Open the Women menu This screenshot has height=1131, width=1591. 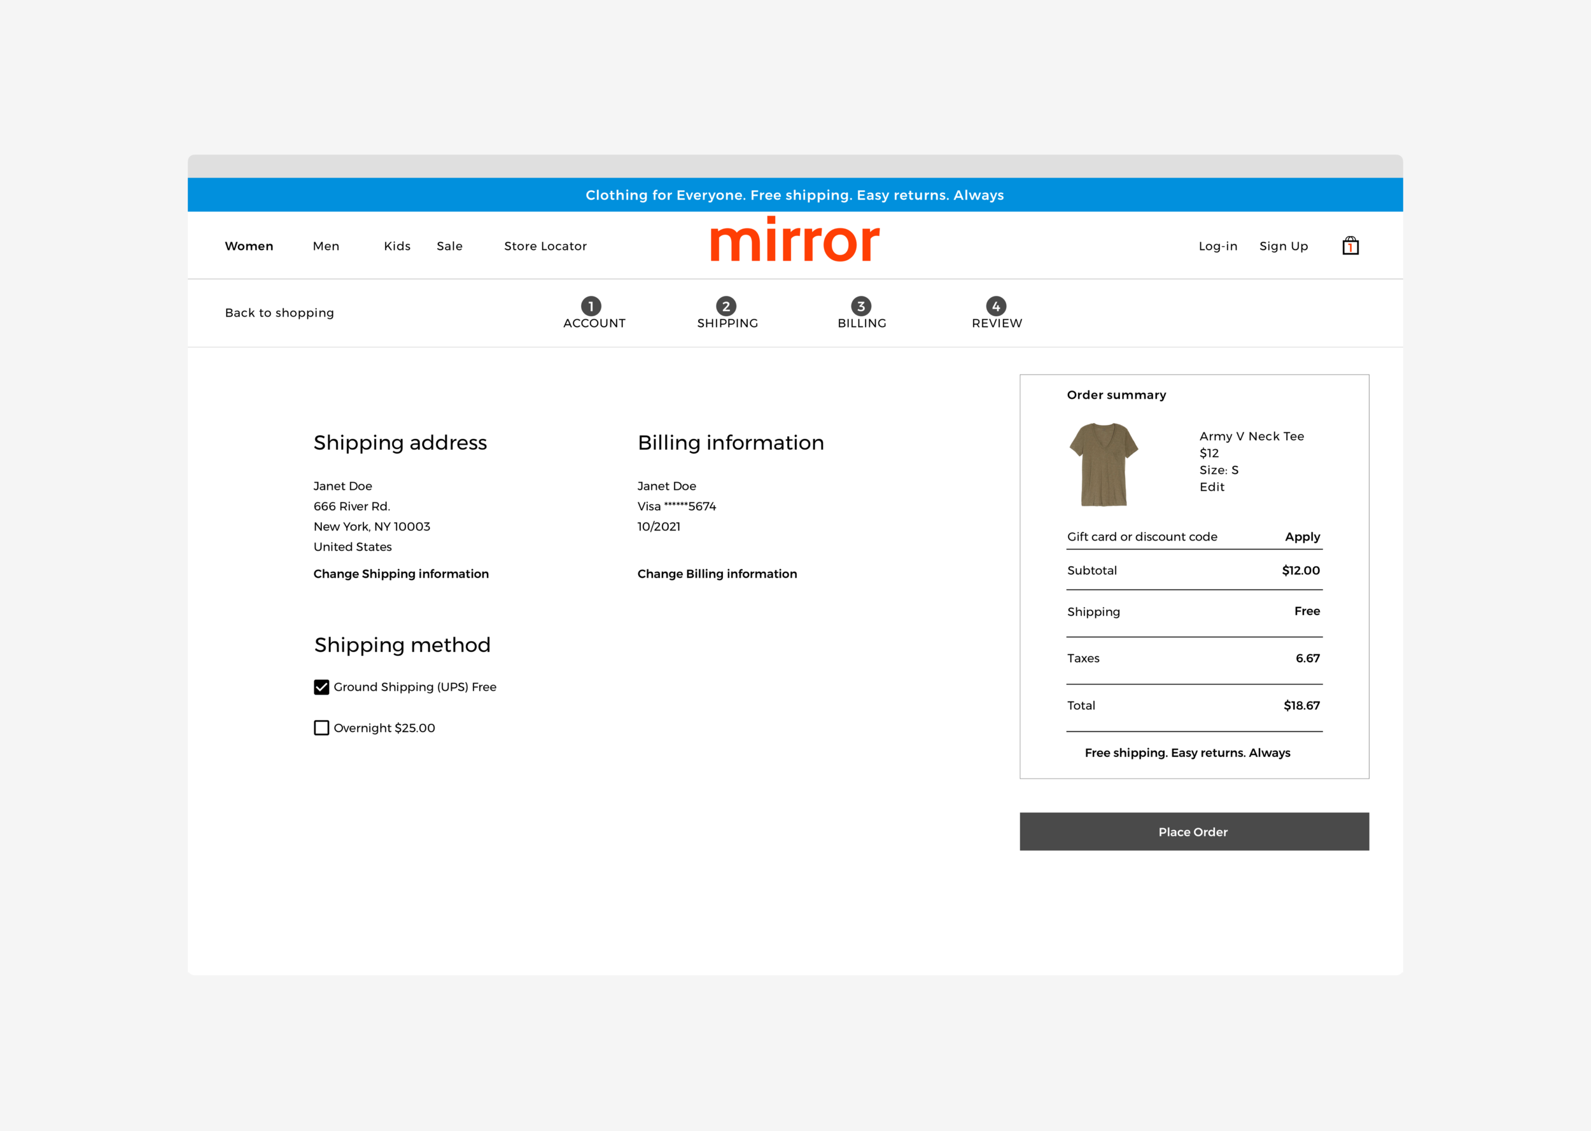coord(249,246)
